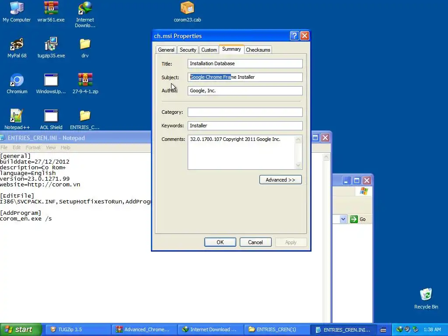This screenshot has width=448, height=336.
Task: Select the Summary tab
Action: (x=231, y=49)
